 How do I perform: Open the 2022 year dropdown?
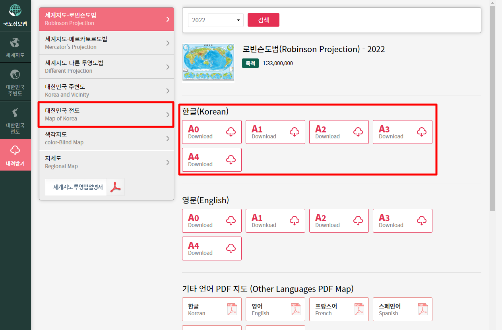[x=216, y=20]
